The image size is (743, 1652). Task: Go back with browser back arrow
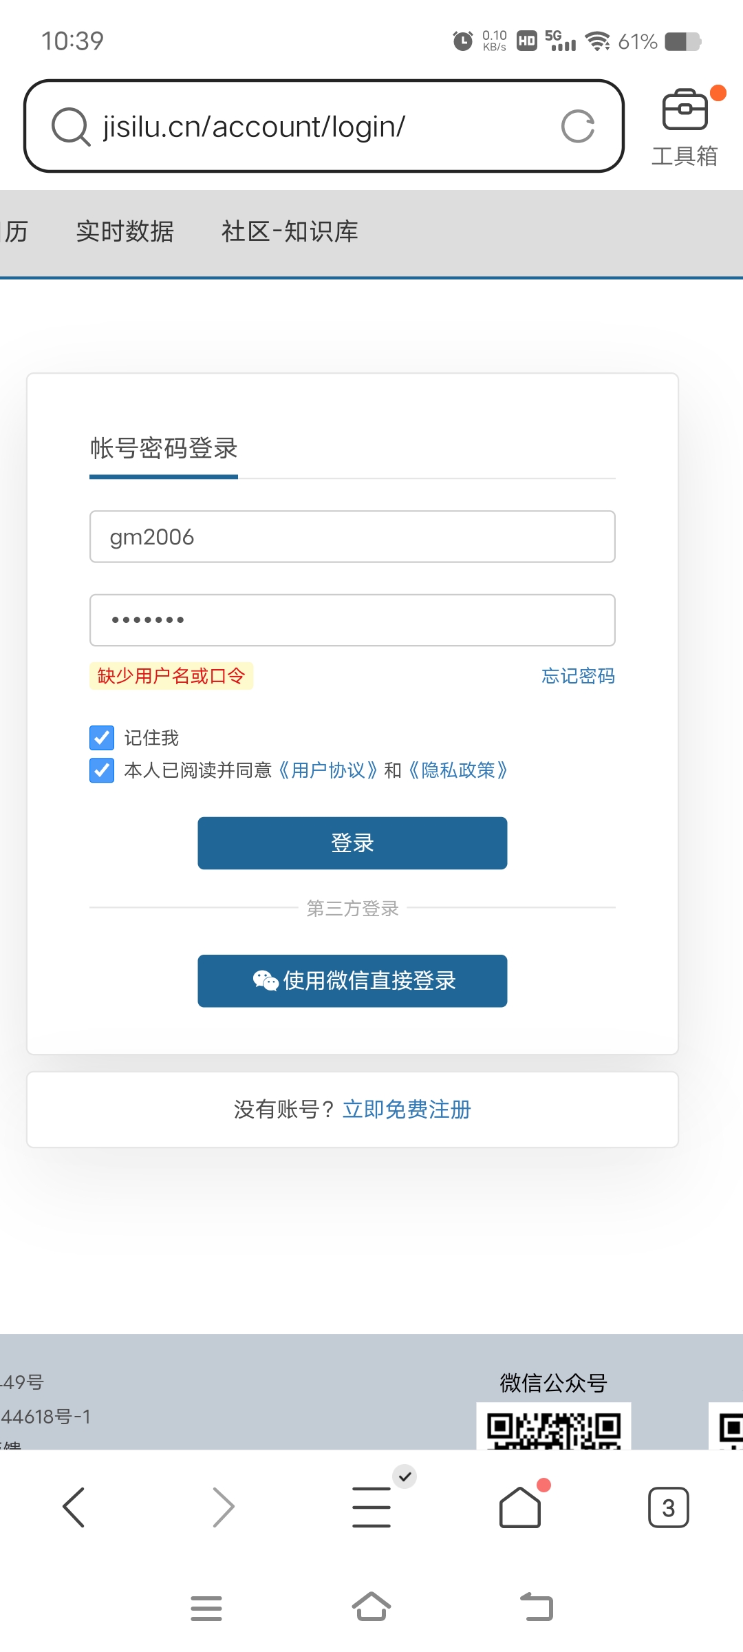point(74,1507)
